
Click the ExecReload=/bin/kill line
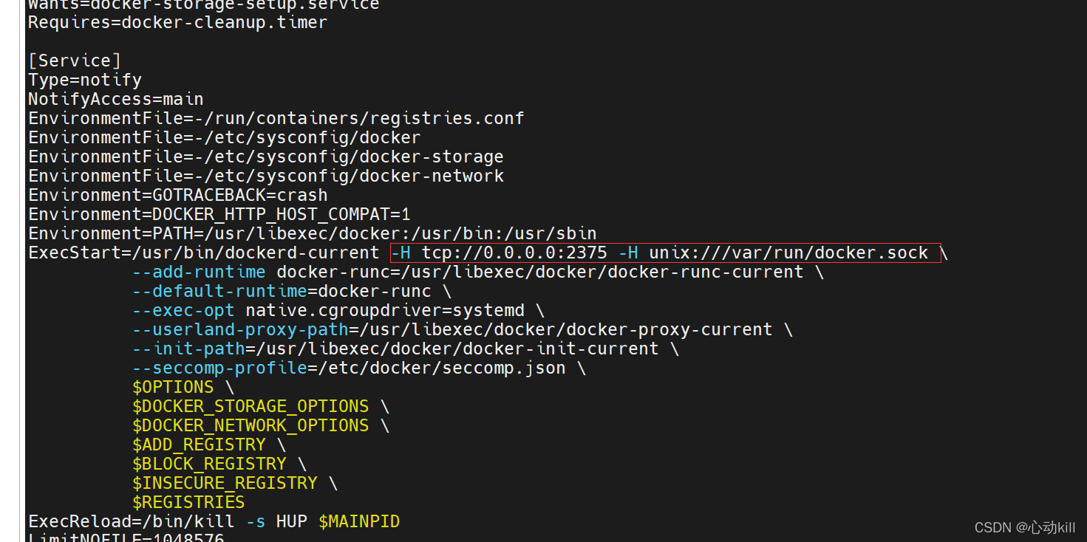pos(214,521)
